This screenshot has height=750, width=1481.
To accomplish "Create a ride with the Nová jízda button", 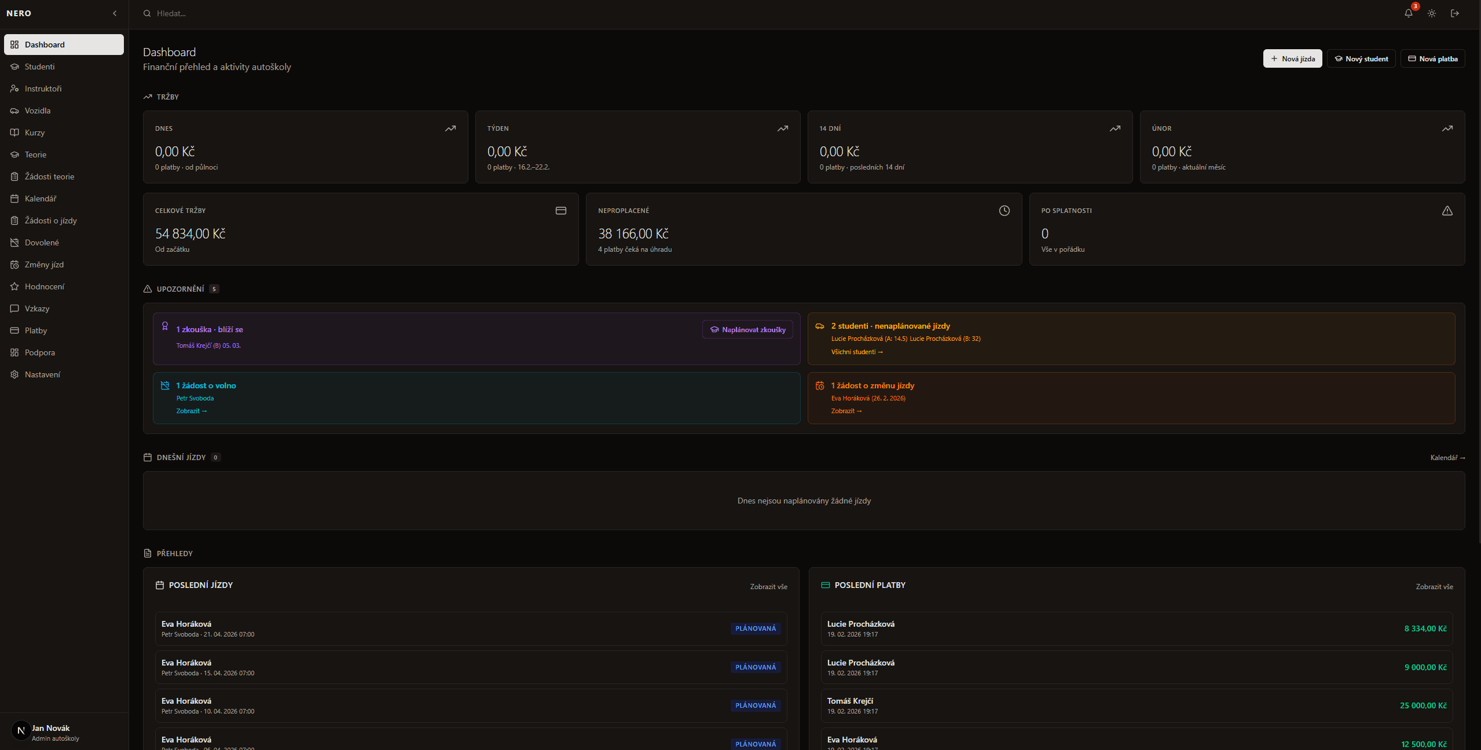I will pyautogui.click(x=1292, y=58).
